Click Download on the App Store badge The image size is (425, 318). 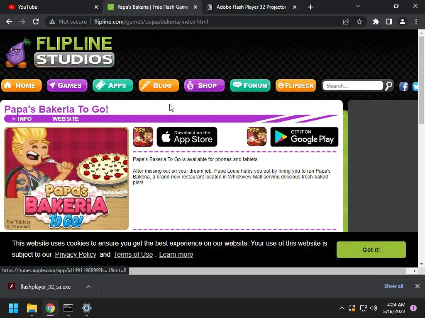[x=187, y=137]
